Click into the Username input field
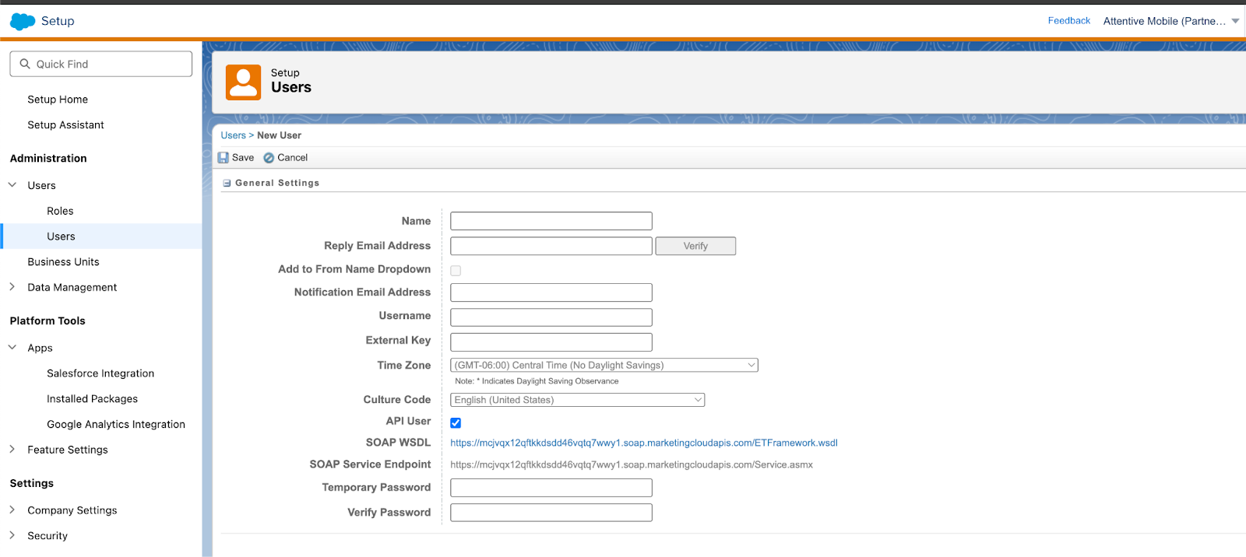This screenshot has height=557, width=1246. 551,317
